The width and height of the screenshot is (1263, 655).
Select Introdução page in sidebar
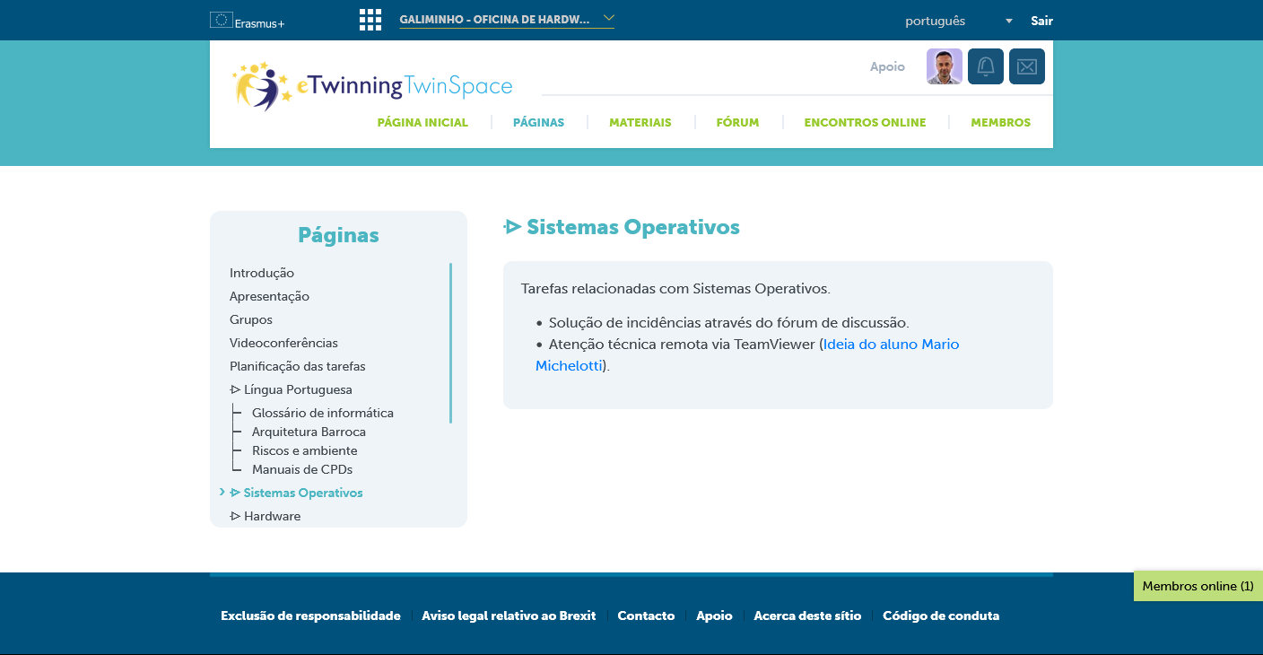[262, 273]
